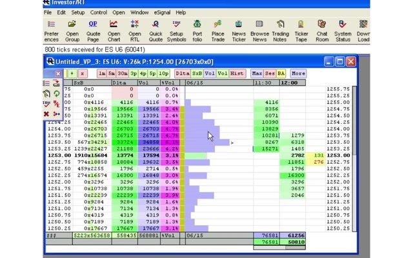Click the Open Group toolbar icon
Image resolution: width=413 pixels, height=258 pixels.
(72, 31)
